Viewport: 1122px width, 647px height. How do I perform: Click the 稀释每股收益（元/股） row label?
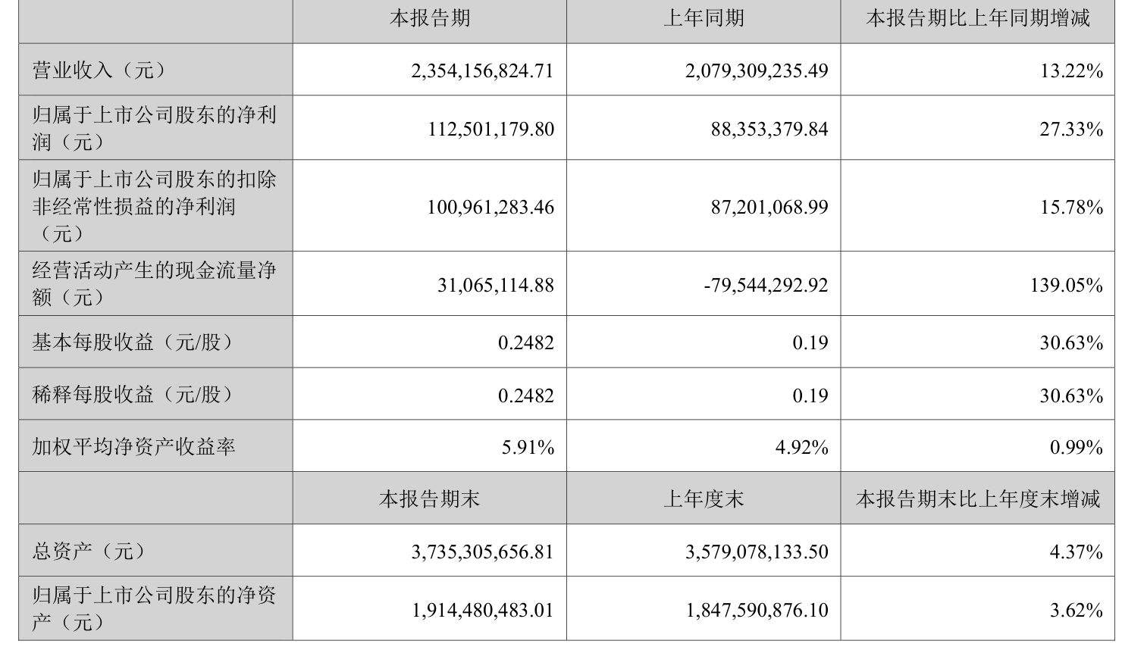tap(133, 395)
